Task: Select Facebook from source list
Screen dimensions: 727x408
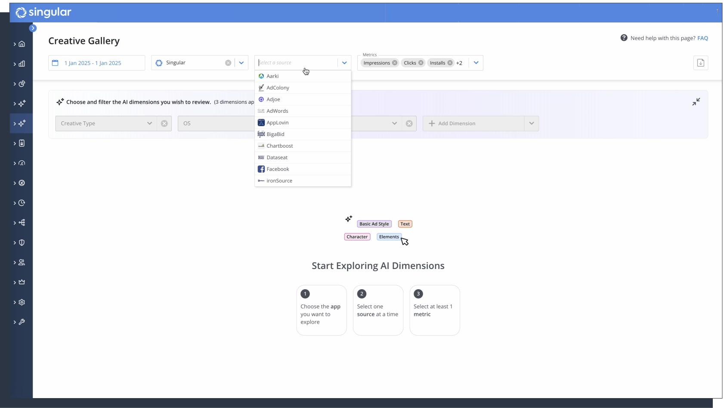Action: coord(303,169)
